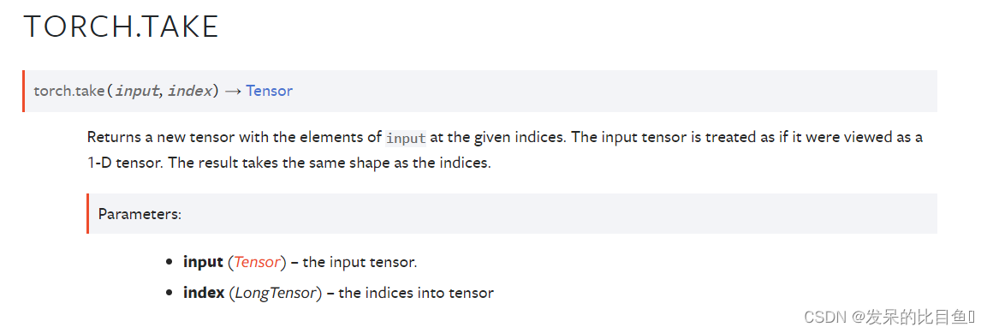Click the text 'the indices into tensor'
Screen dimensions: 987x333
click(x=416, y=293)
